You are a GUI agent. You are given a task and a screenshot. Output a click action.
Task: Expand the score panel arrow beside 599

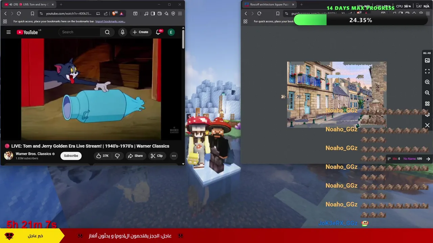coord(428,159)
